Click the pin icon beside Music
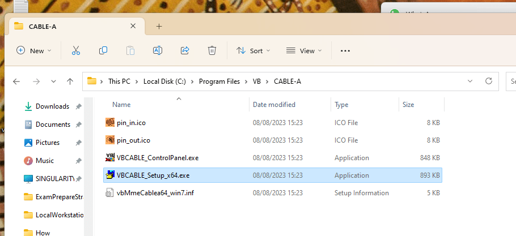 [78, 161]
